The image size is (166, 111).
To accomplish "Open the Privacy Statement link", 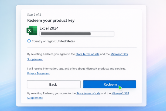I will [38, 73].
